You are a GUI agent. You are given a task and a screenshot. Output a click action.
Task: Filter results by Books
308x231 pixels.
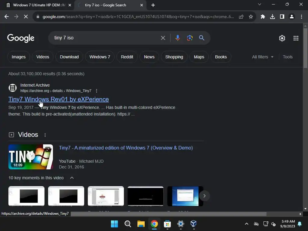(221, 57)
